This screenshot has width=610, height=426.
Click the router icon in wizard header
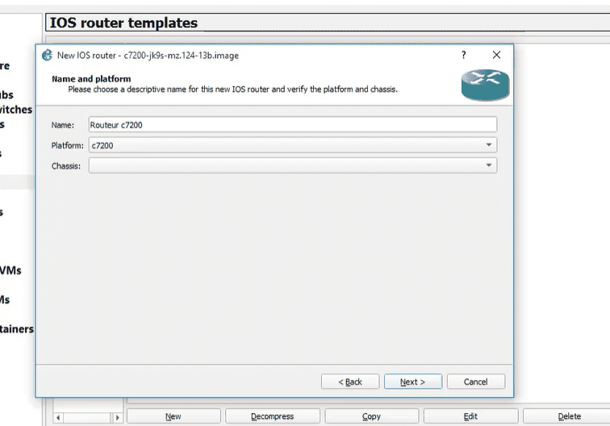click(485, 85)
